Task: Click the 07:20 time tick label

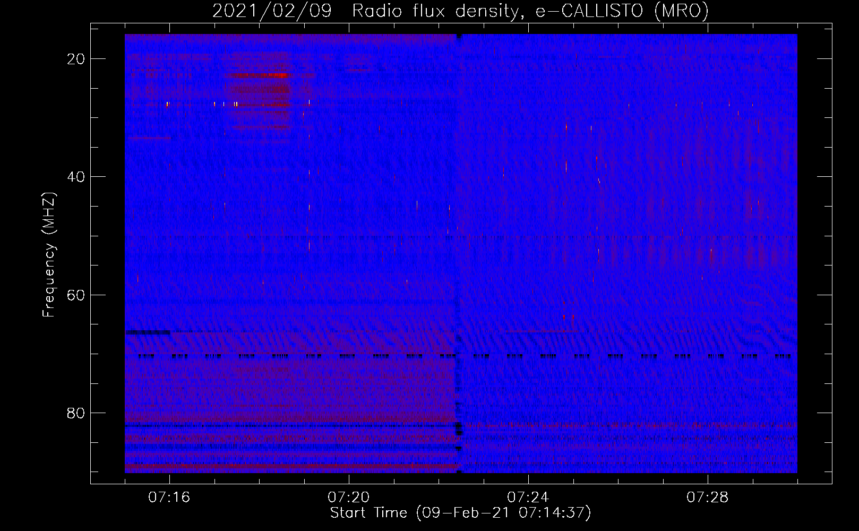Action: coord(349,498)
